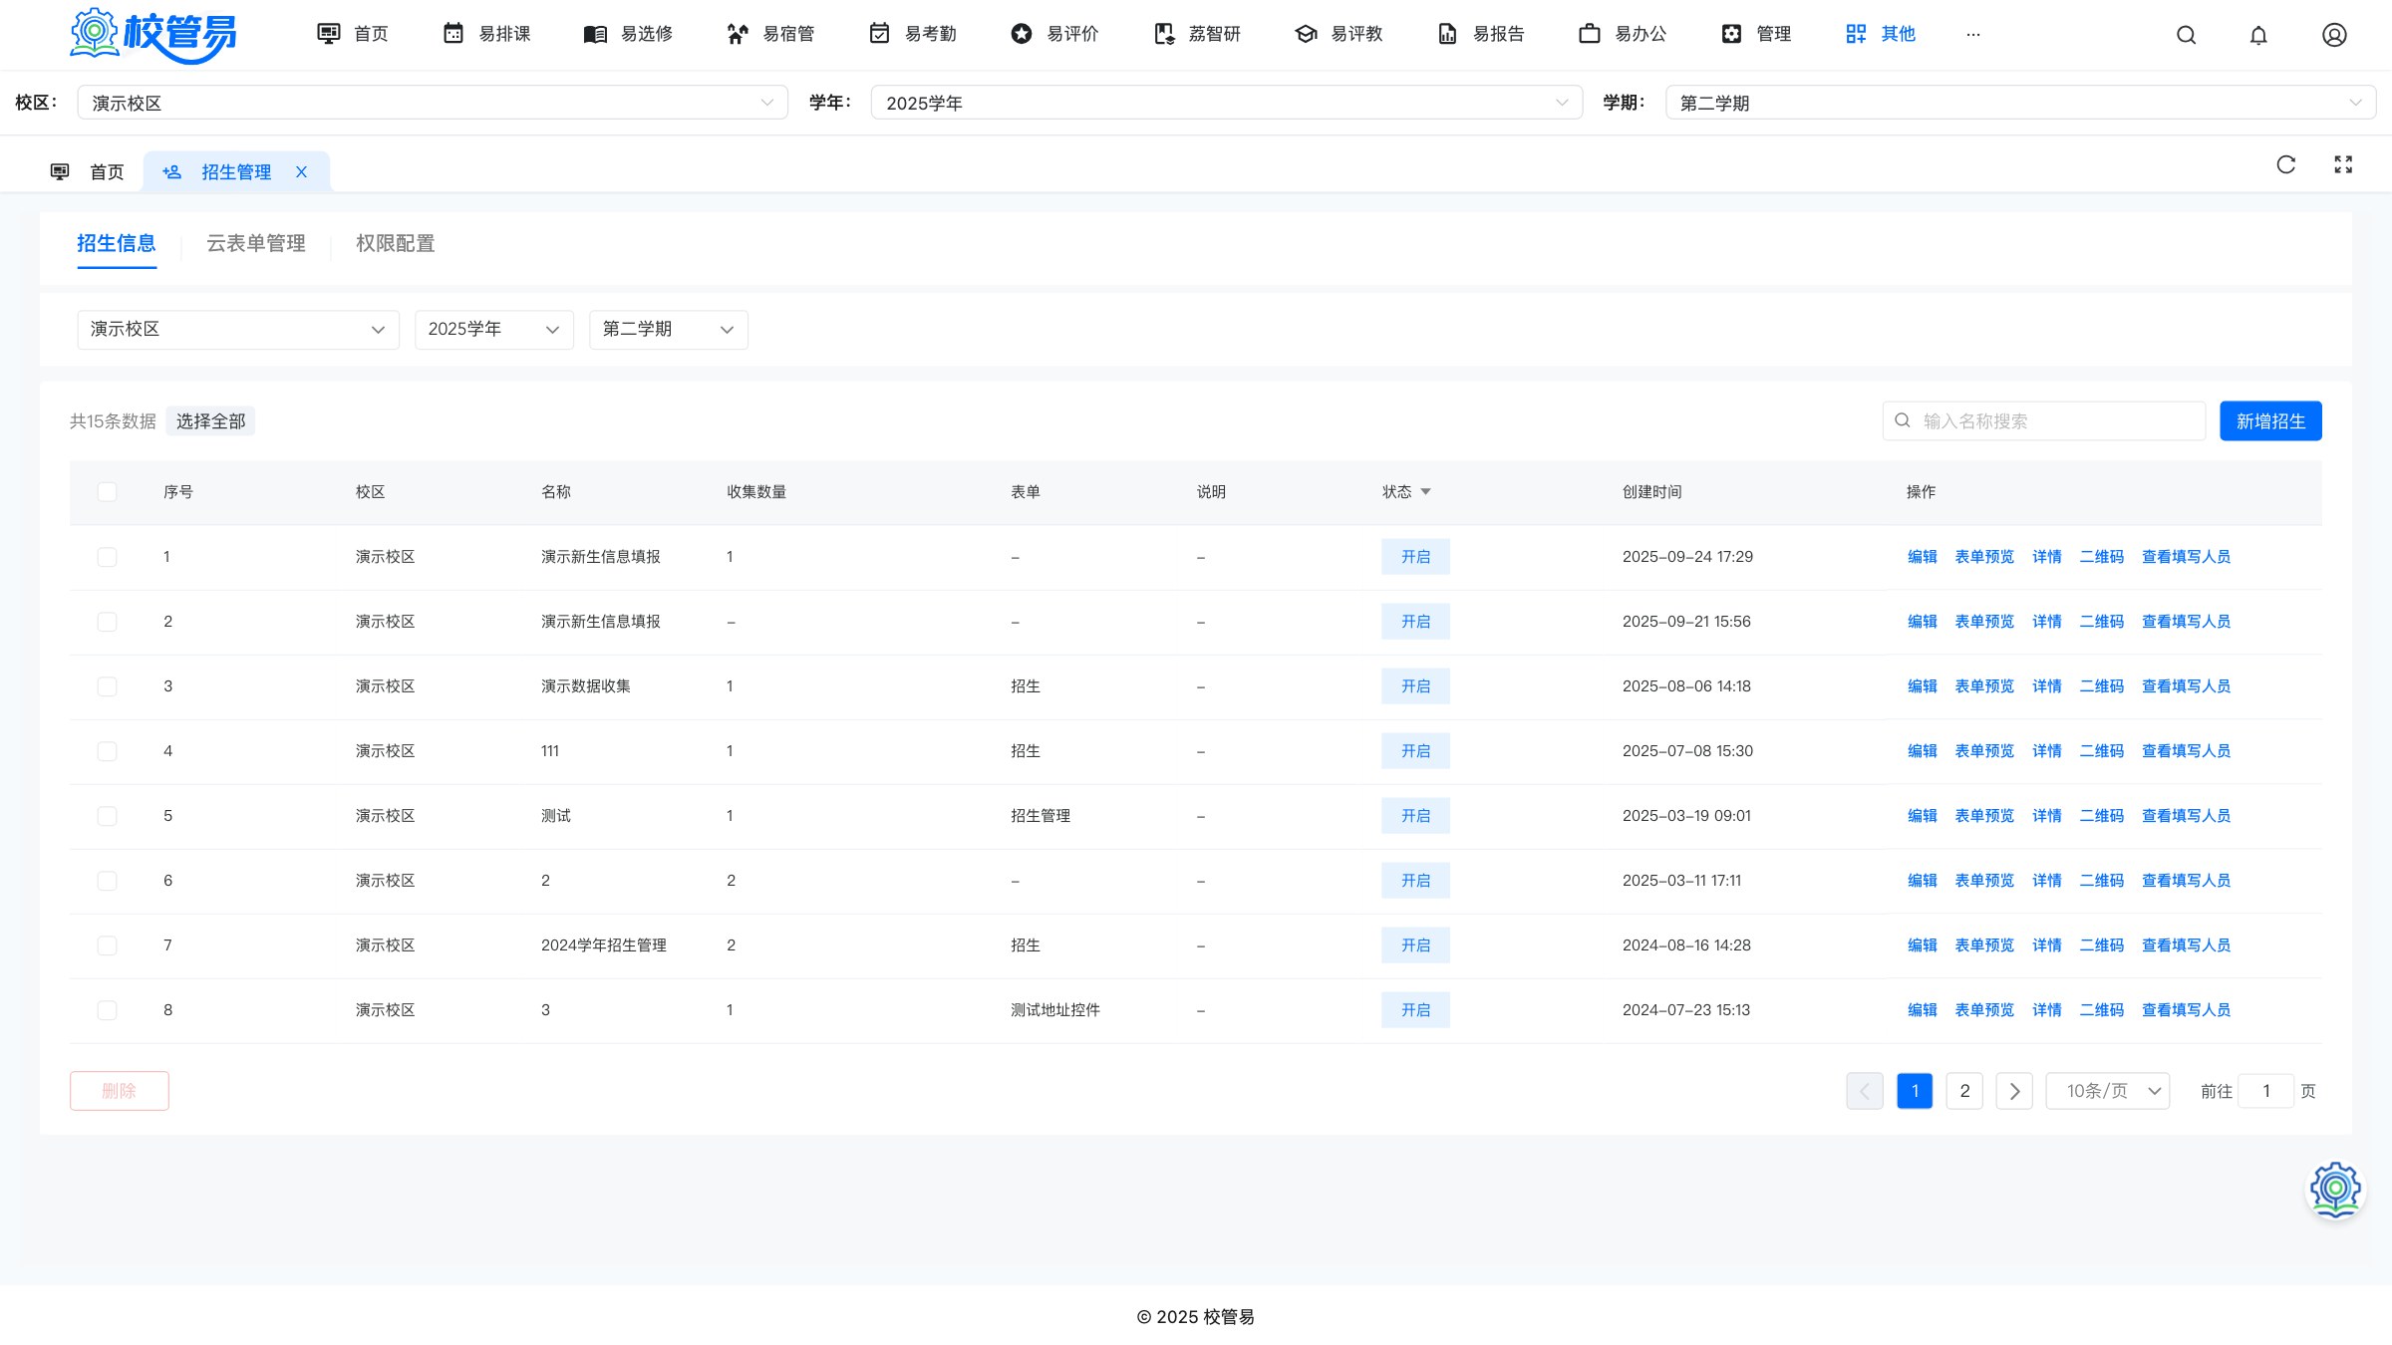The width and height of the screenshot is (2392, 1345).
Task: Expand the 学年 2025学年 top dropdown
Action: 1227,103
